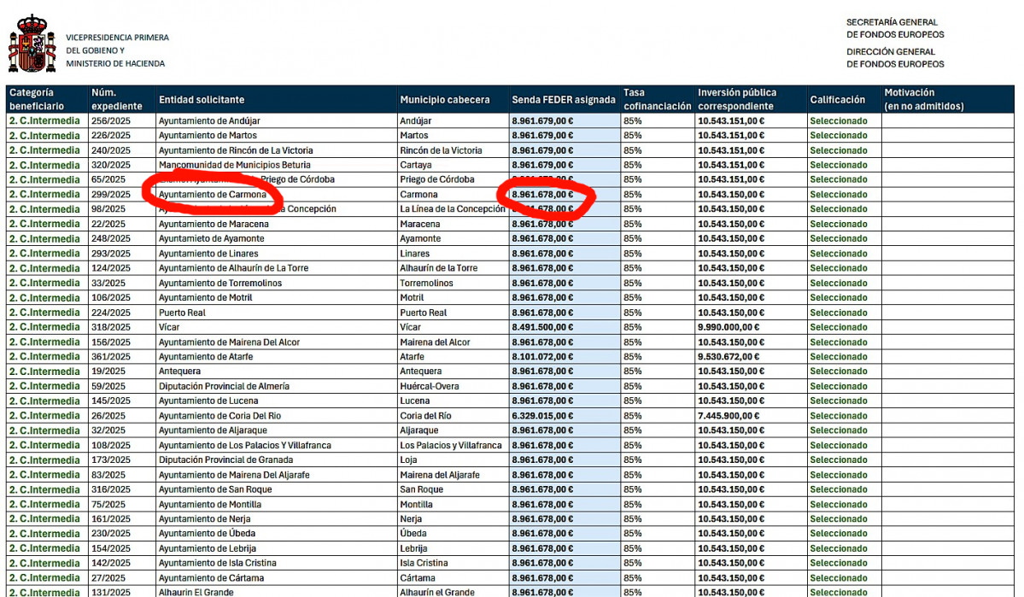Select the 'Vicepresidencia Primera del Gobierno' header text

117,44
